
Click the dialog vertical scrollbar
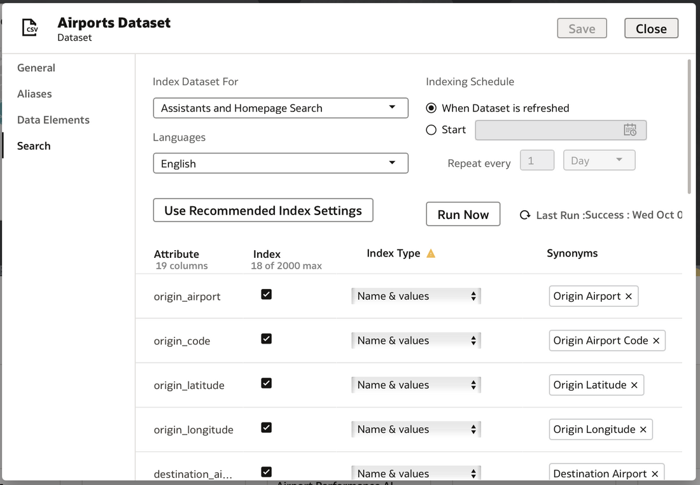[689, 127]
